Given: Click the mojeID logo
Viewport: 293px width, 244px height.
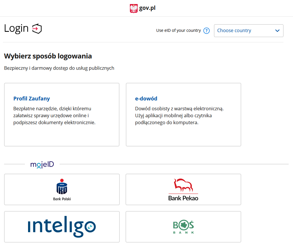Looking at the screenshot, I should [x=42, y=164].
